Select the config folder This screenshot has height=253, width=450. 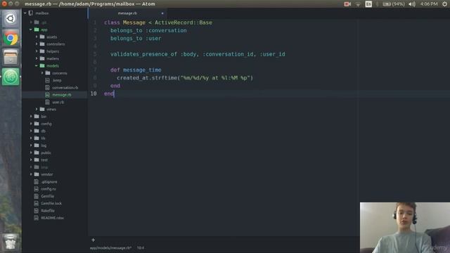pos(46,124)
